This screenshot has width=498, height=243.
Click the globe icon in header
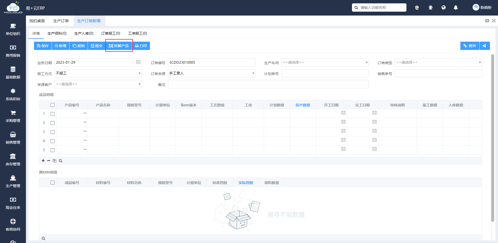click(x=444, y=8)
